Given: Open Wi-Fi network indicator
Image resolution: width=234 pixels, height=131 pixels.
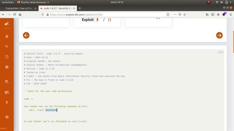Looking at the screenshot, I should (217, 2).
